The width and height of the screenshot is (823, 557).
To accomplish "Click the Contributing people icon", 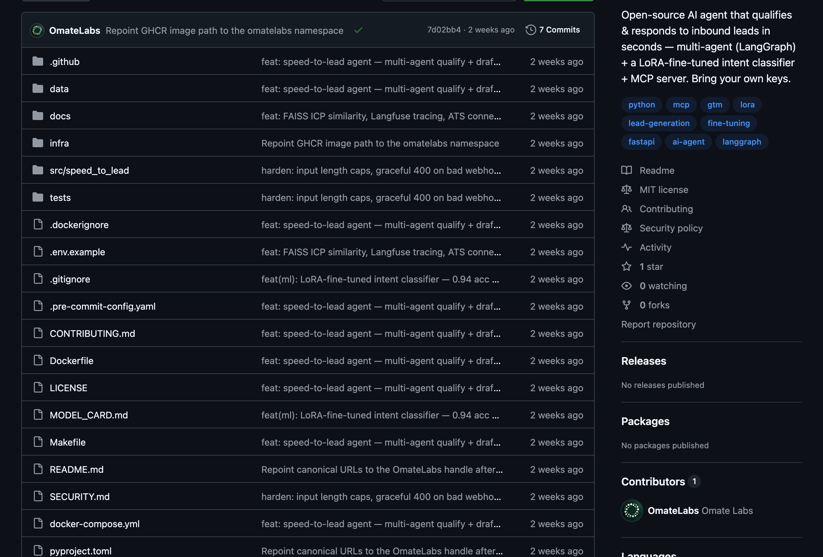I will click(627, 209).
